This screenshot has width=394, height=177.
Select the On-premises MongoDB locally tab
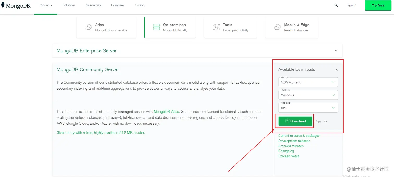pyautogui.click(x=170, y=27)
